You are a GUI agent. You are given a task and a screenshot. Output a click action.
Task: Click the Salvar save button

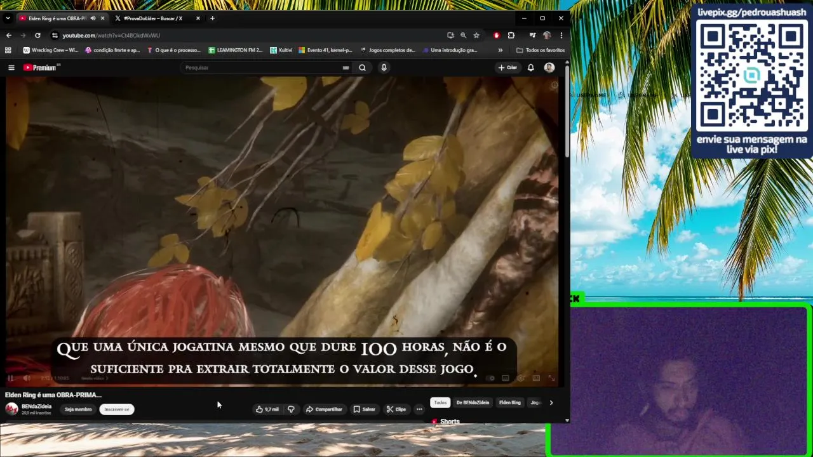point(365,409)
